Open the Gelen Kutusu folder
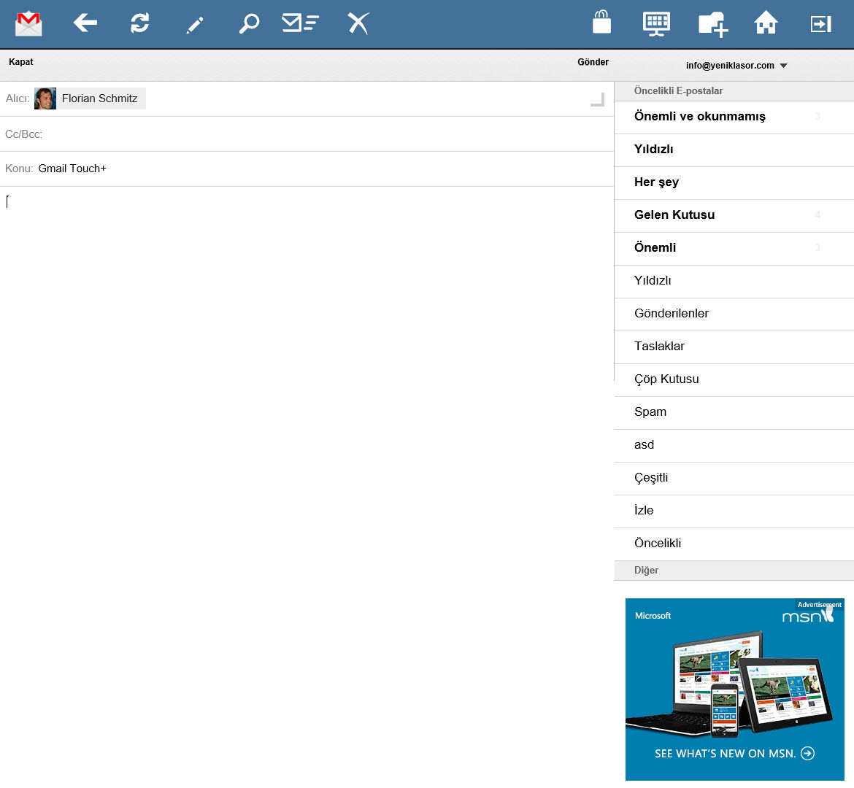 674,215
